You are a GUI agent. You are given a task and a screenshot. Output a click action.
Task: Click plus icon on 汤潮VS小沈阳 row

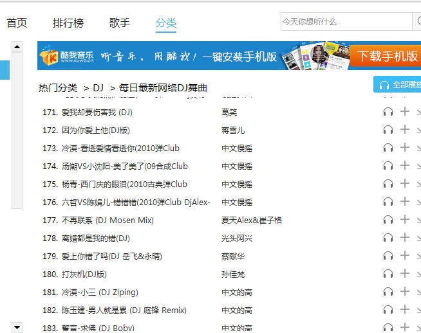[405, 166]
